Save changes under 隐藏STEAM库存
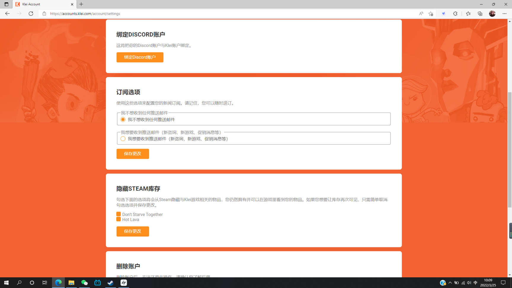The width and height of the screenshot is (512, 288). coord(133,231)
